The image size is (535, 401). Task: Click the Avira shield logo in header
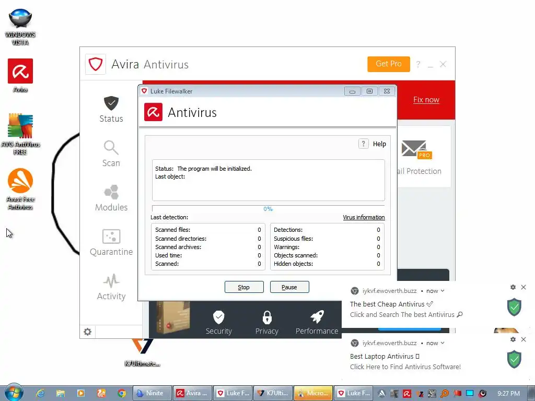[x=96, y=64]
